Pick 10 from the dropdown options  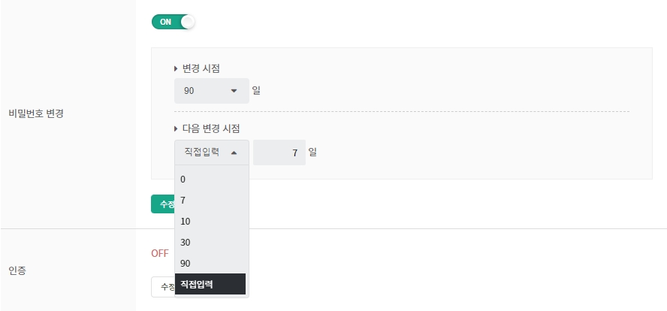tap(211, 222)
